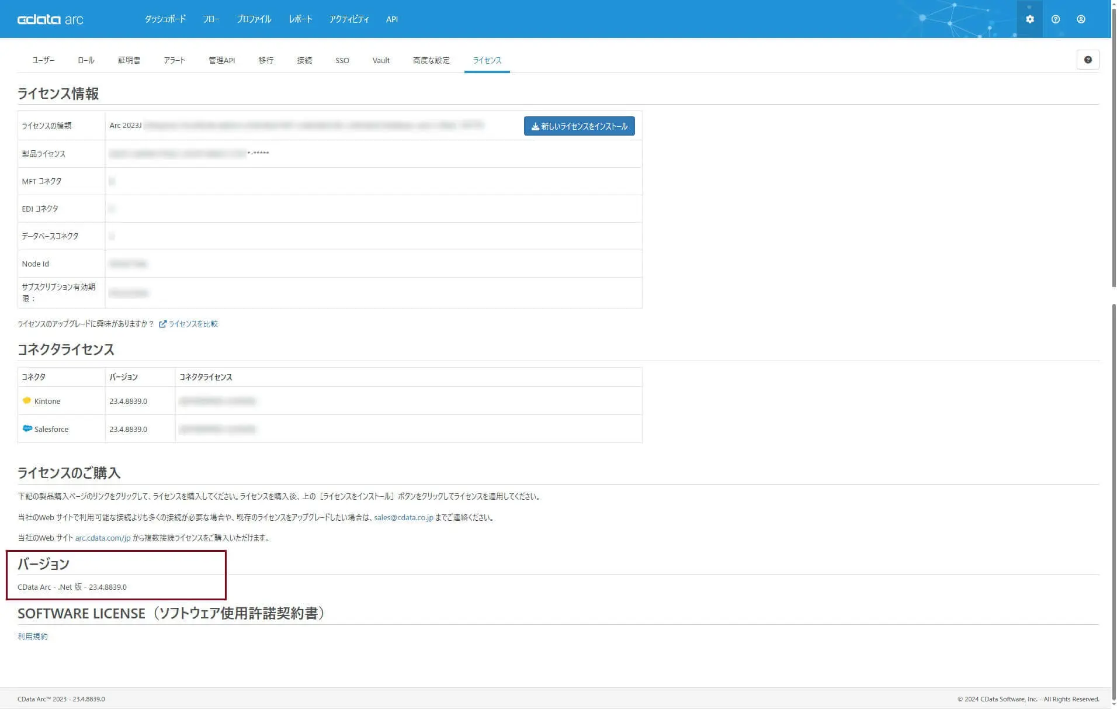Click the EDI コネクタ row label
Viewport: 1117px width, 709px height.
click(x=40, y=209)
